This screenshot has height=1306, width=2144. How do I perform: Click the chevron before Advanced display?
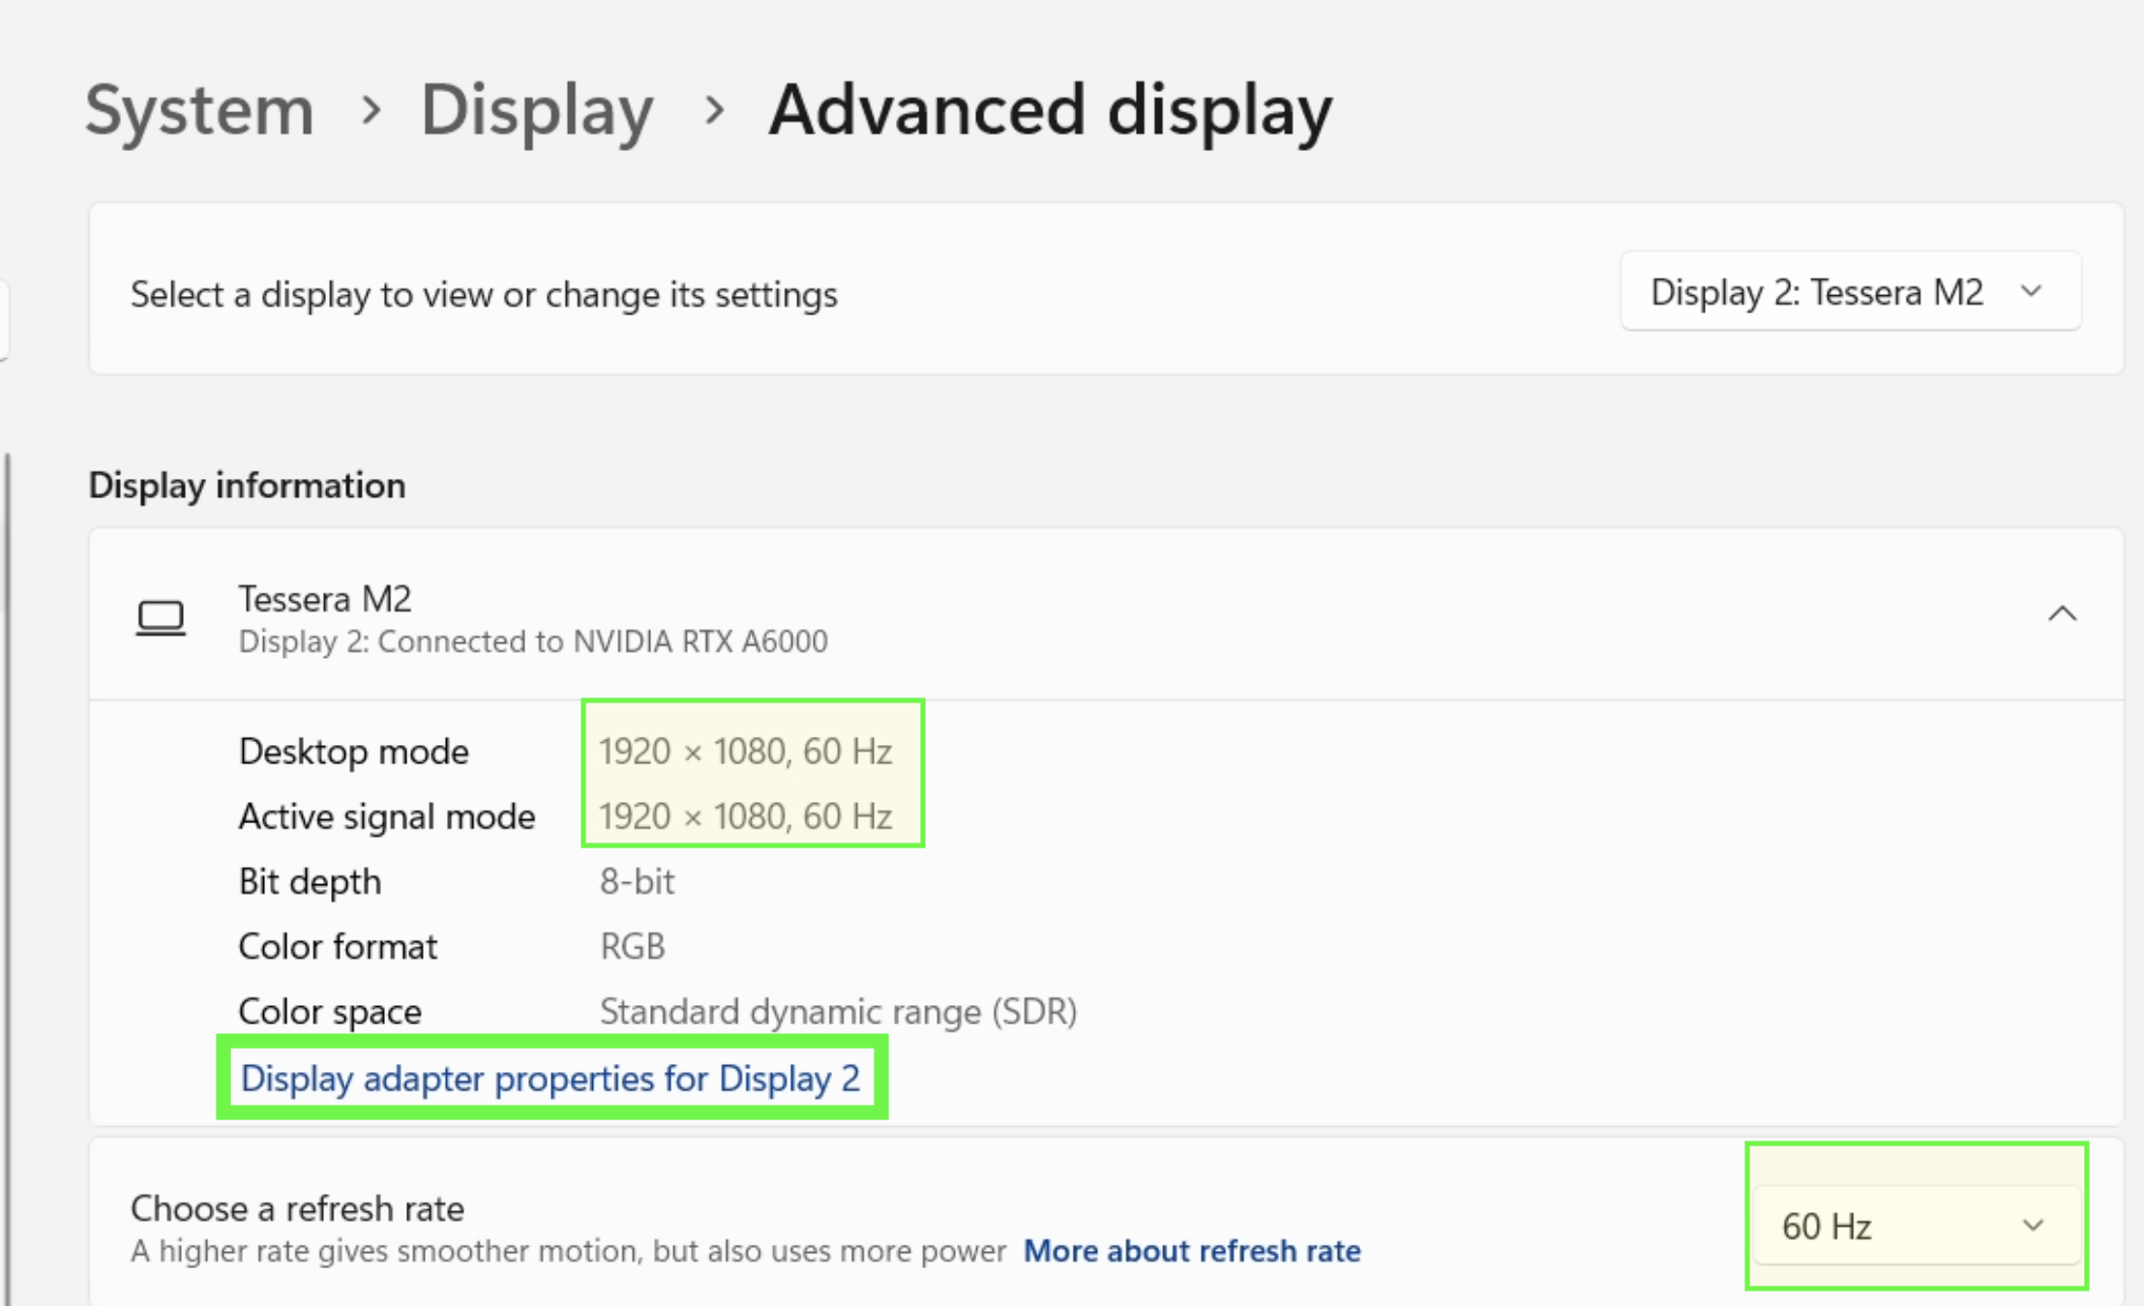point(714,109)
